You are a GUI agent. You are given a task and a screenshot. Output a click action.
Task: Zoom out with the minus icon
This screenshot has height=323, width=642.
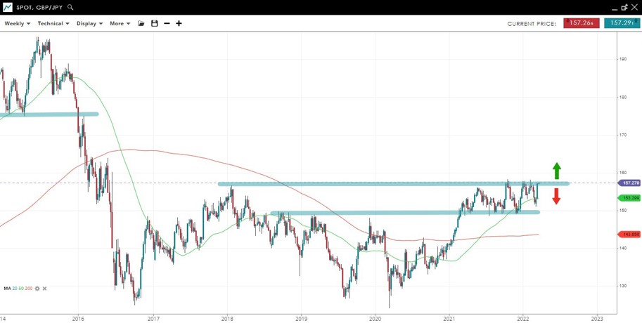tap(167, 24)
